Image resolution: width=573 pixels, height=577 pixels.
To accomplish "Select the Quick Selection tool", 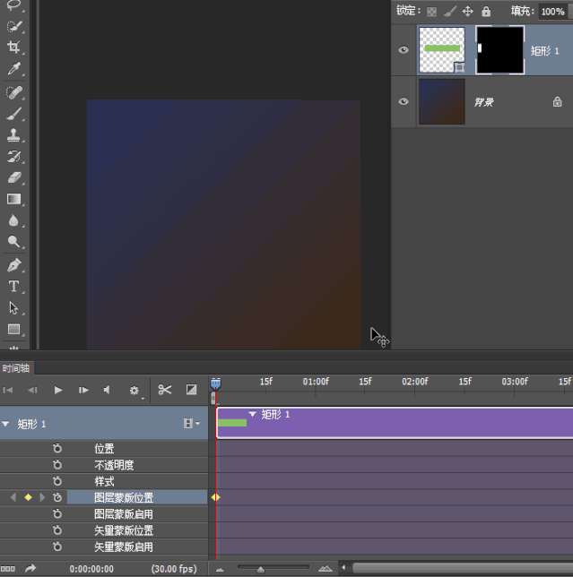I will 13,27.
